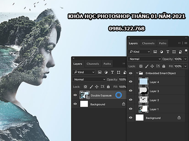Click lock image pixels brush in left panel
189x141 pixels.
click(x=91, y=87)
